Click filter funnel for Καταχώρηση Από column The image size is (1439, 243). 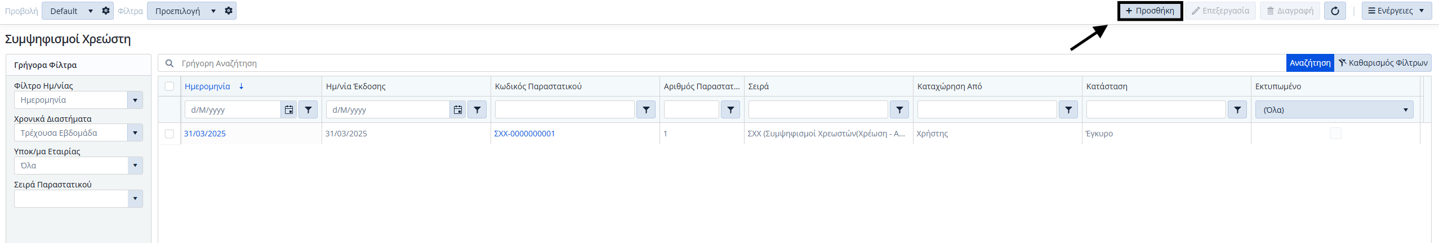[x=1068, y=110]
